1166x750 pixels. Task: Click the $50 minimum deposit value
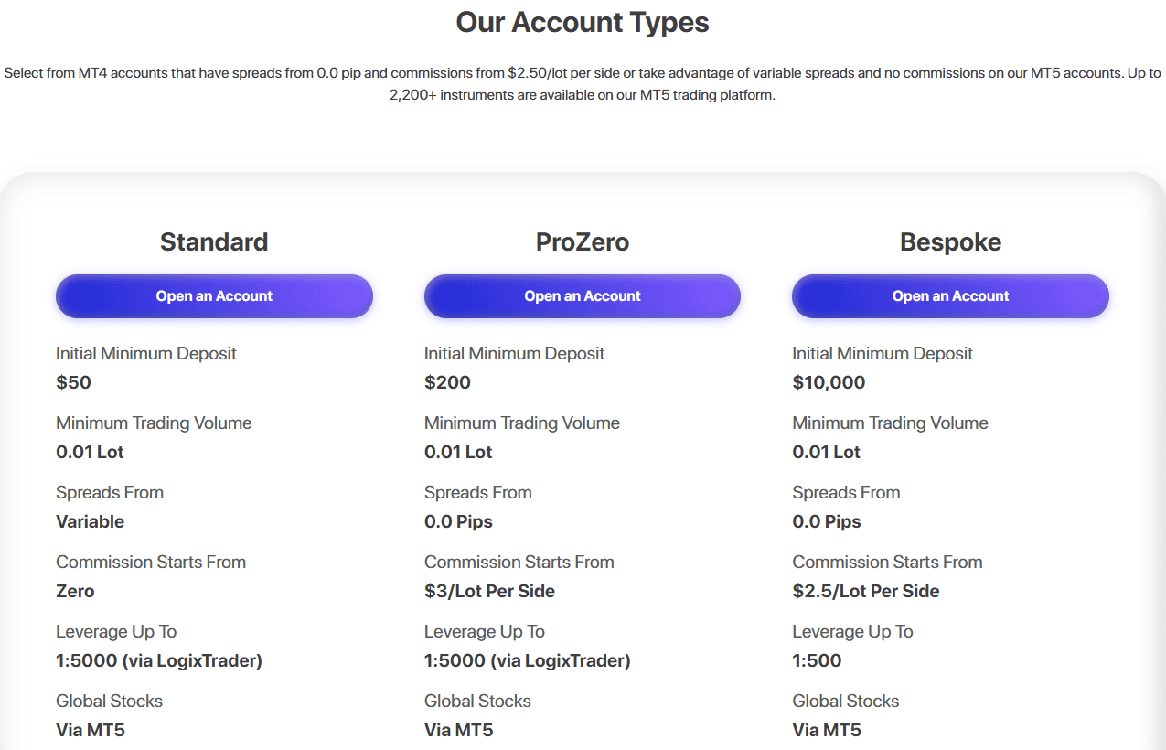tap(74, 382)
